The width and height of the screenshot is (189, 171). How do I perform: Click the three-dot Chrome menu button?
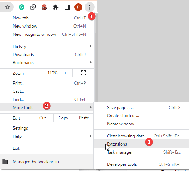click(x=90, y=7)
